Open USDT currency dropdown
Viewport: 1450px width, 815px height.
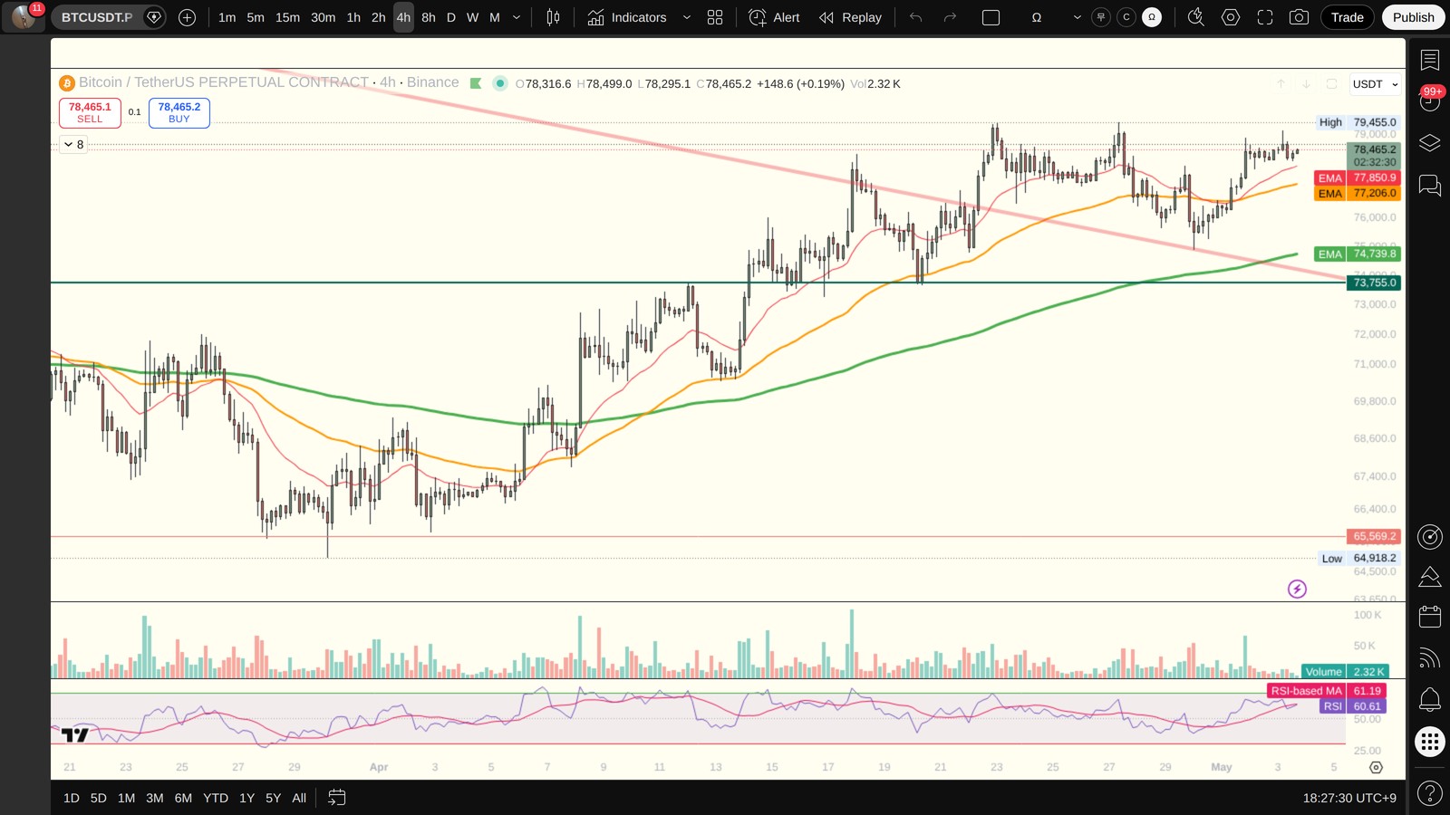(1375, 84)
